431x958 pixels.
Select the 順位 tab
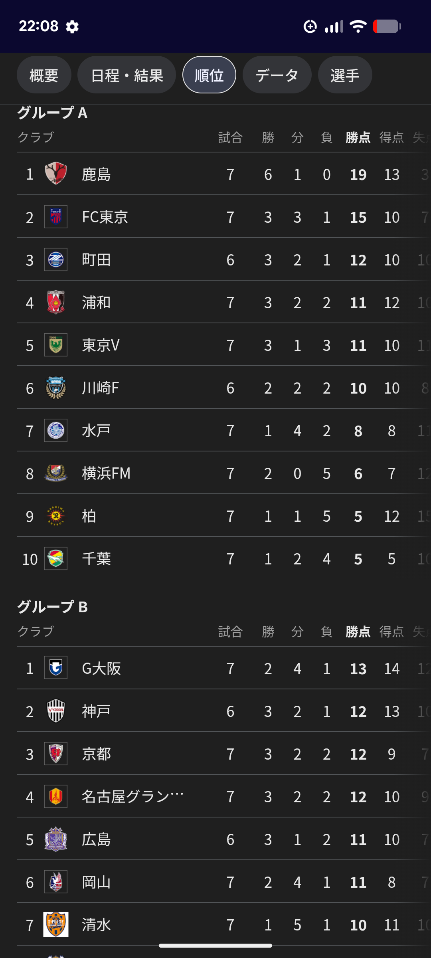209,75
